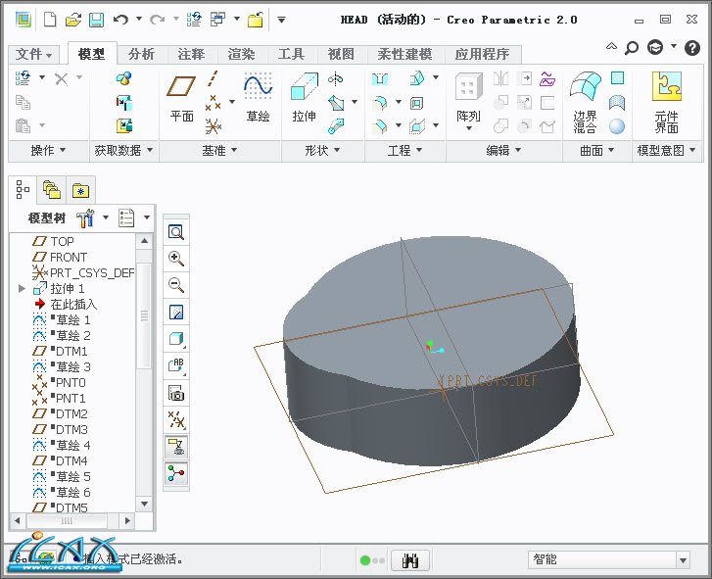Start a new 草绘 (Sketch) from ribbon
This screenshot has height=579, width=712.
(x=258, y=99)
